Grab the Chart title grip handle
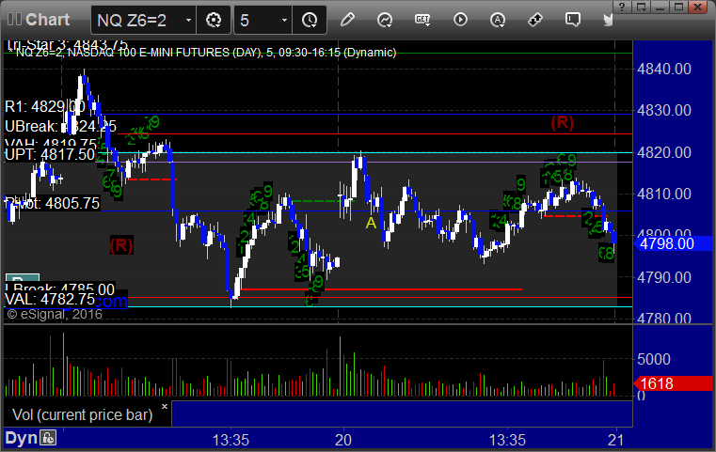 [x=14, y=19]
